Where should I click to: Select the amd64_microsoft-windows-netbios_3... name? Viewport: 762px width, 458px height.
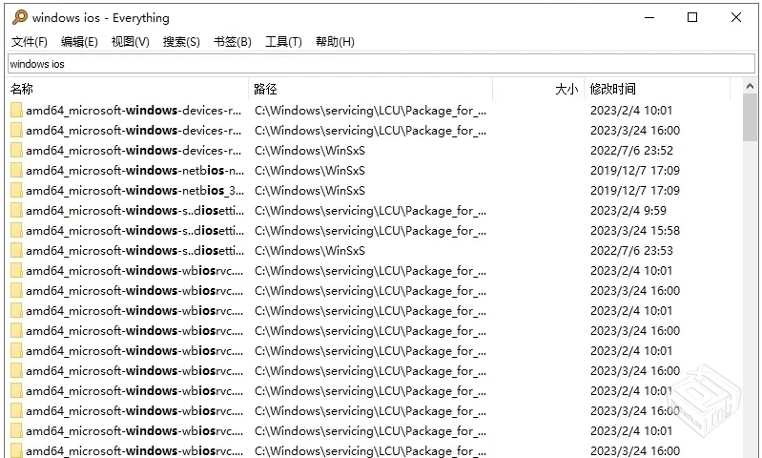(x=134, y=191)
